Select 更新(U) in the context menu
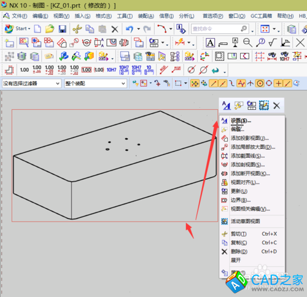Screen dimensions: 307x297 pos(239,191)
